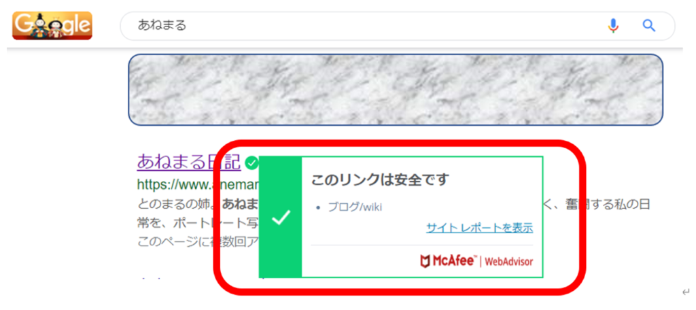696x310 pixels.
Task: Click the marble-textured banner image
Action: [396, 90]
